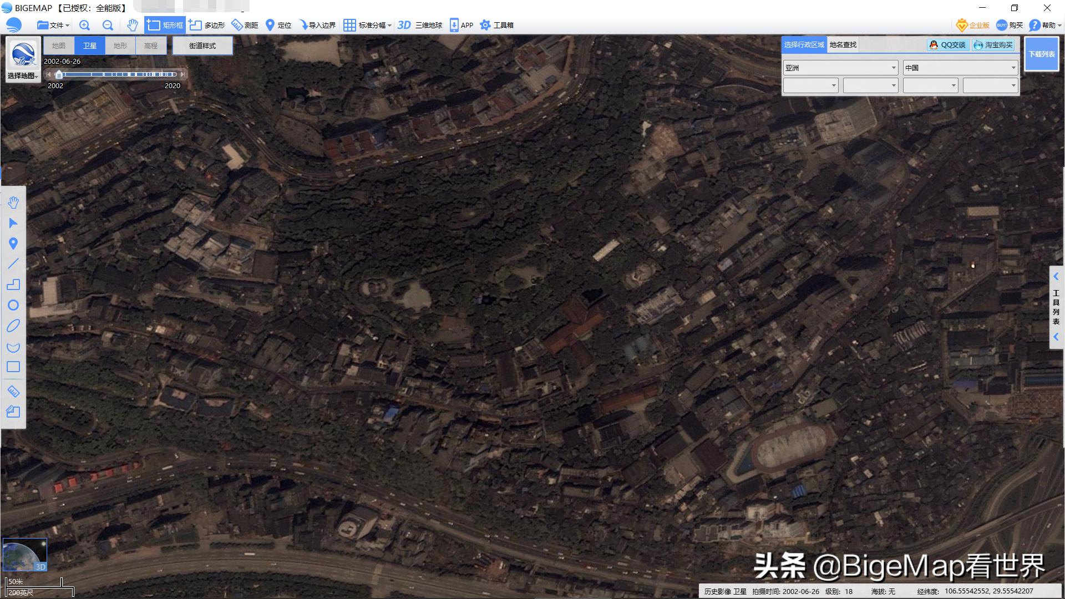The height and width of the screenshot is (599, 1065).
Task: Enable 高程 elevation mode
Action: click(150, 45)
